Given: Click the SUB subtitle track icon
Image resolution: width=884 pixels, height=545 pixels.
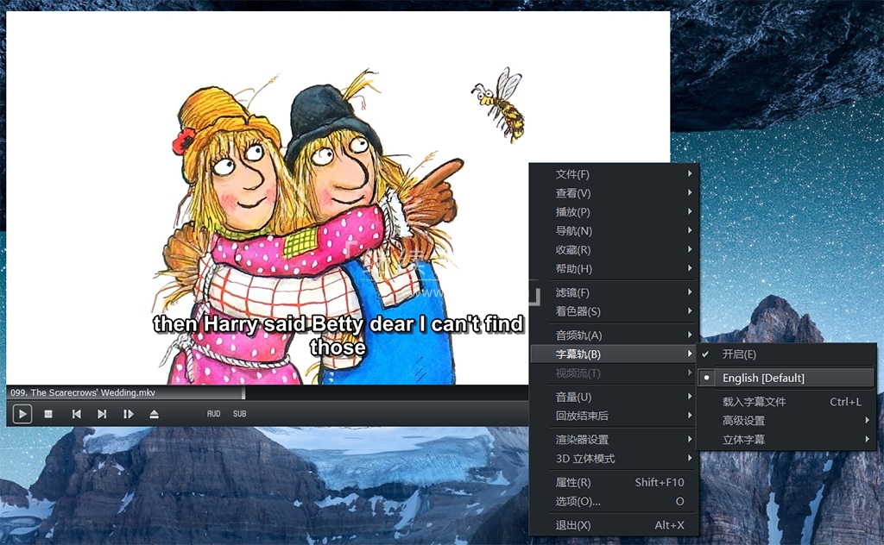Looking at the screenshot, I should [239, 414].
